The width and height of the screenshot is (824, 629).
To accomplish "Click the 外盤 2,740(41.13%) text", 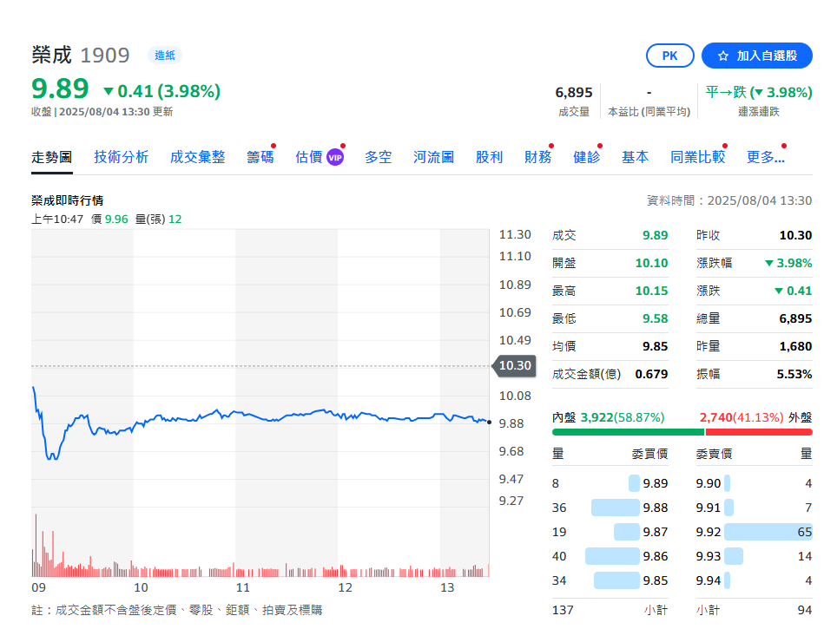I will point(755,417).
